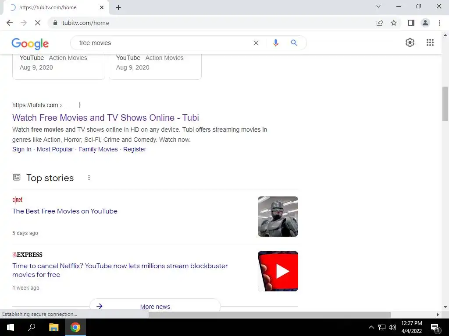Open Watch Free Movies Tubi result
The width and height of the screenshot is (449, 336).
click(x=106, y=118)
